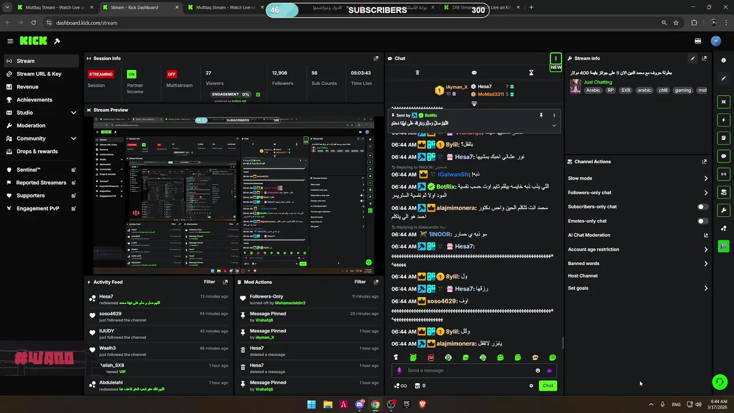This screenshot has height=413, width=734.
Task: Click Host Channel action
Action: pyautogui.click(x=583, y=276)
